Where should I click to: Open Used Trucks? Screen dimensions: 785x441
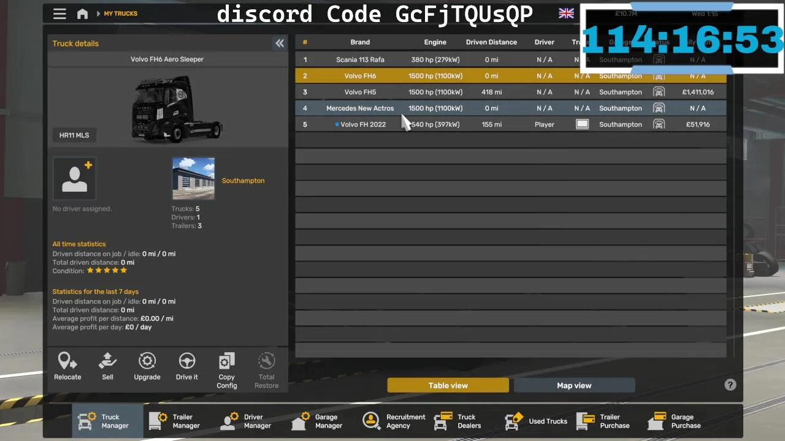click(535, 421)
